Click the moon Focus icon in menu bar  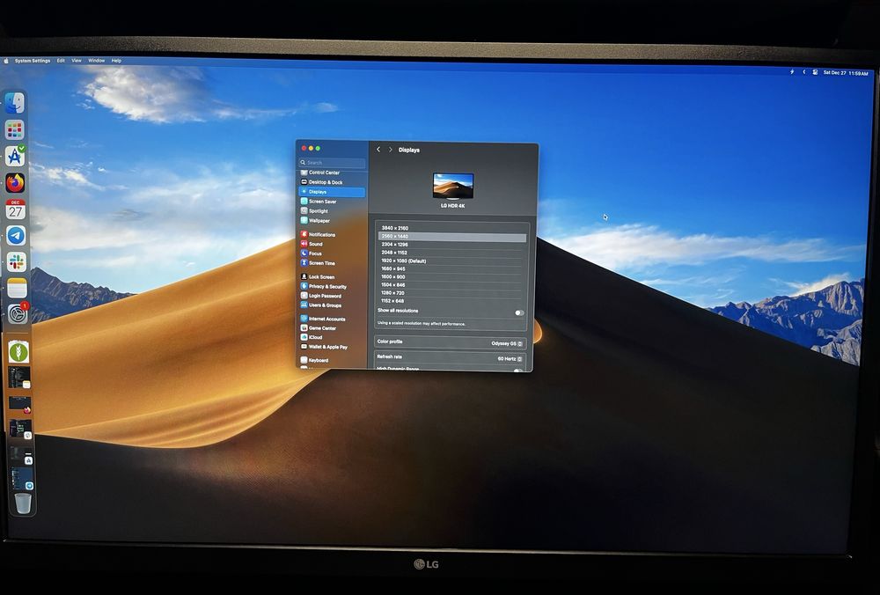[x=803, y=72]
